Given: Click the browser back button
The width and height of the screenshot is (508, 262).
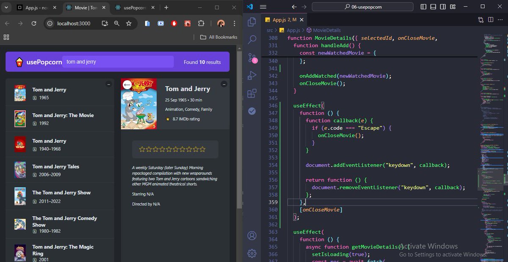Looking at the screenshot, I should pyautogui.click(x=7, y=23).
